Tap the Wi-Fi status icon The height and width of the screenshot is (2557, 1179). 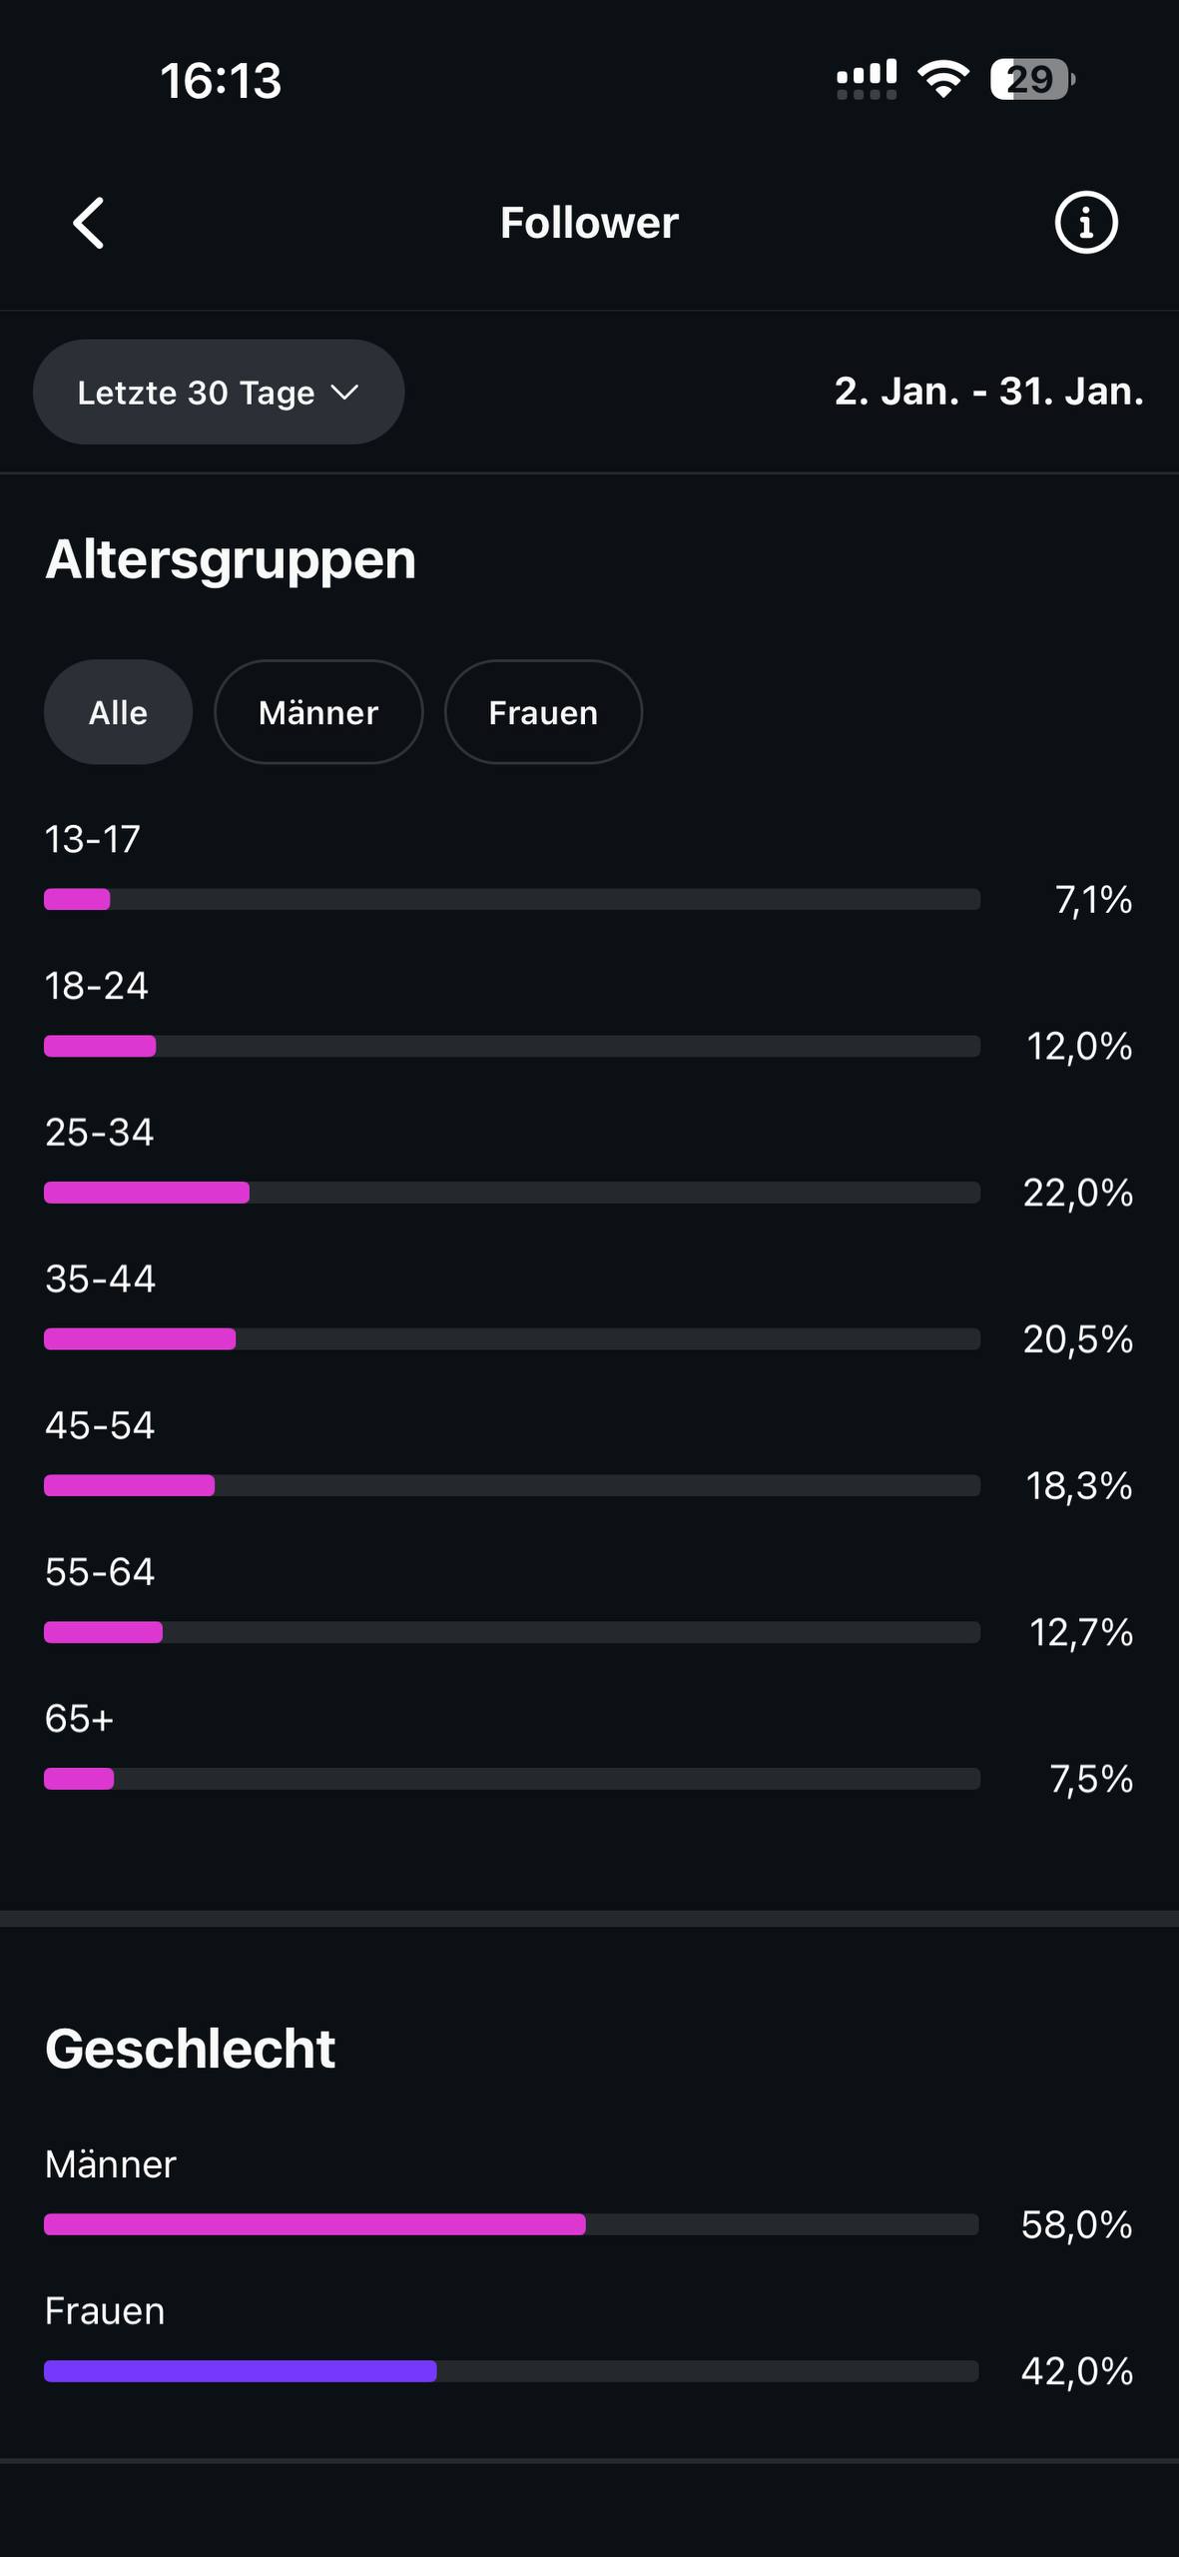click(943, 79)
